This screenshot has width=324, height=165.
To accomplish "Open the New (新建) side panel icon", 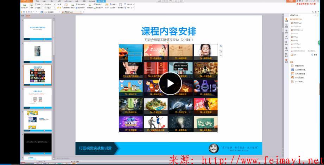I will (286, 20).
